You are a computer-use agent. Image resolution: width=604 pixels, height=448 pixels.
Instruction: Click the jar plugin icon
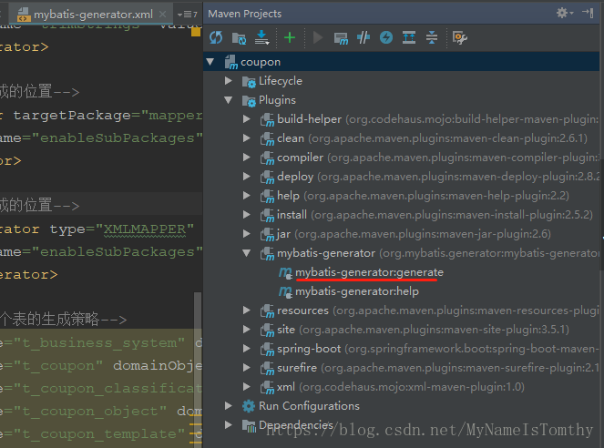(267, 235)
